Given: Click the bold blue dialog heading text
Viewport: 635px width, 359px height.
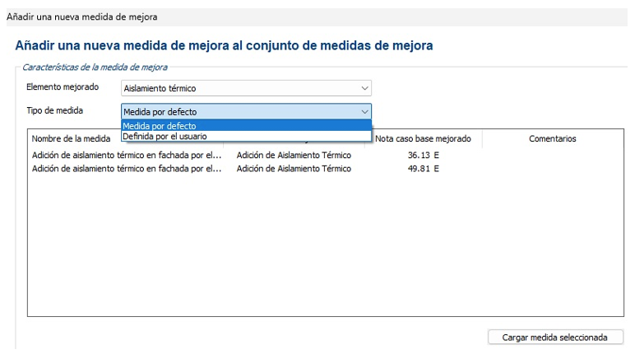Looking at the screenshot, I should pyautogui.click(x=224, y=46).
